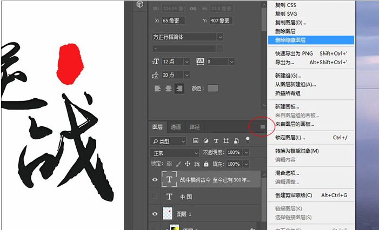Click the Y position field 407 像素
The image size is (379, 230).
221,21
